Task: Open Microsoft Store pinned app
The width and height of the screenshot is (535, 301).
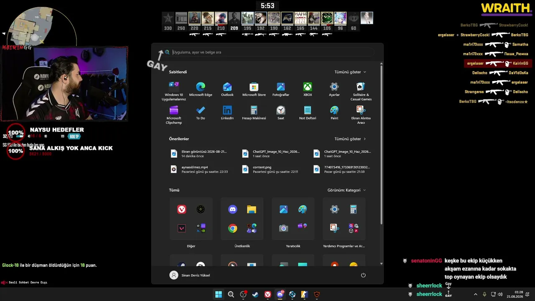Action: [254, 89]
